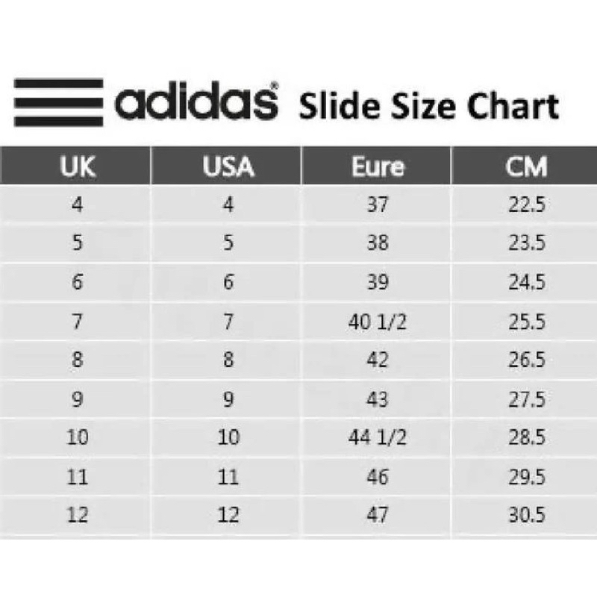Click UK size 4 cell
This screenshot has height=597, width=597.
coord(75,204)
